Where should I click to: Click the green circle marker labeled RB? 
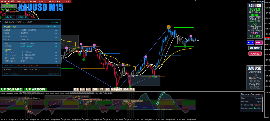(x=153, y=76)
